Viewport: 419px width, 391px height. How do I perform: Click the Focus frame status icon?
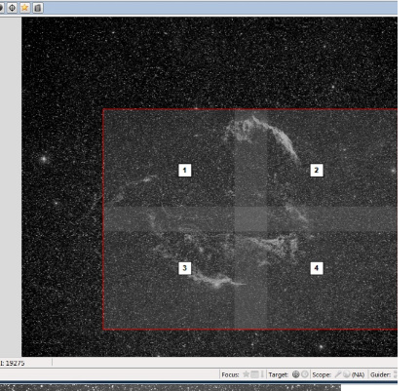[255, 374]
